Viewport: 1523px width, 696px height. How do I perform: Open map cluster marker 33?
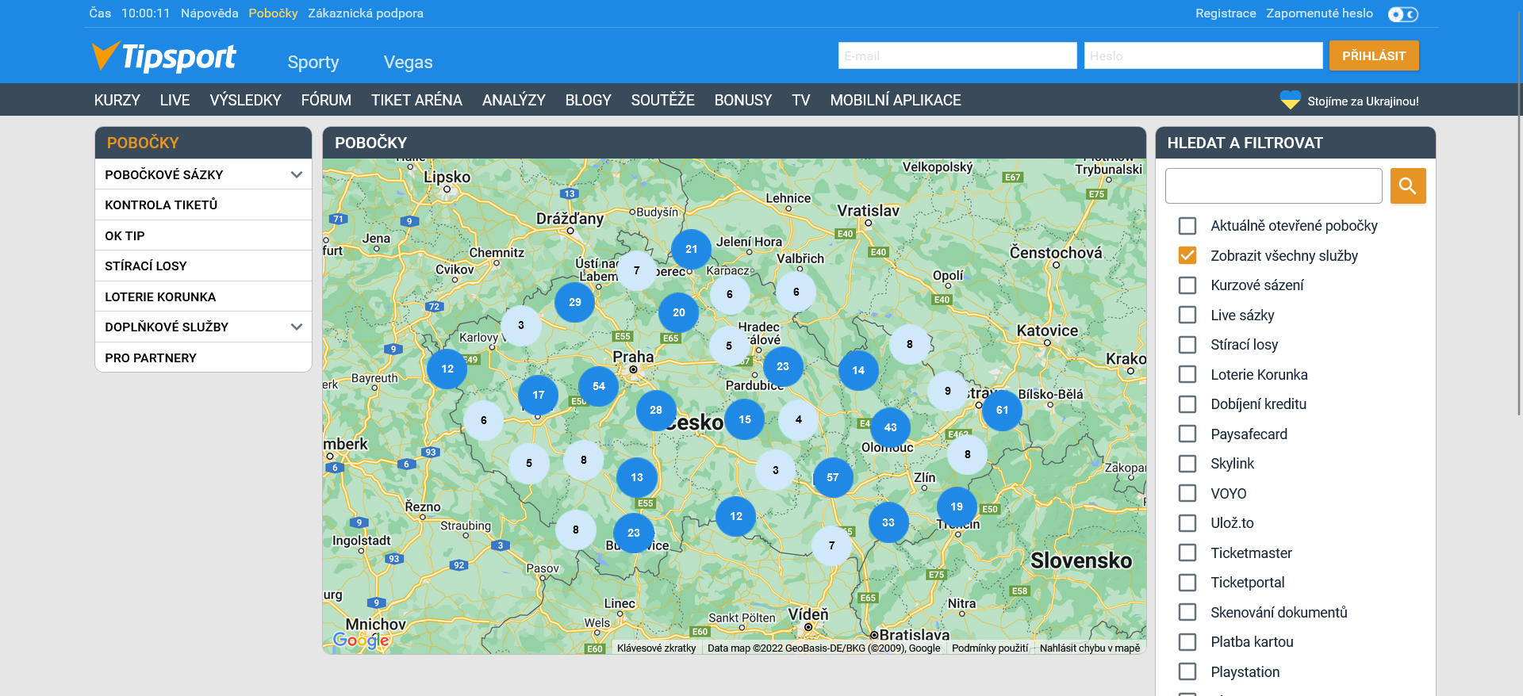[x=888, y=522]
